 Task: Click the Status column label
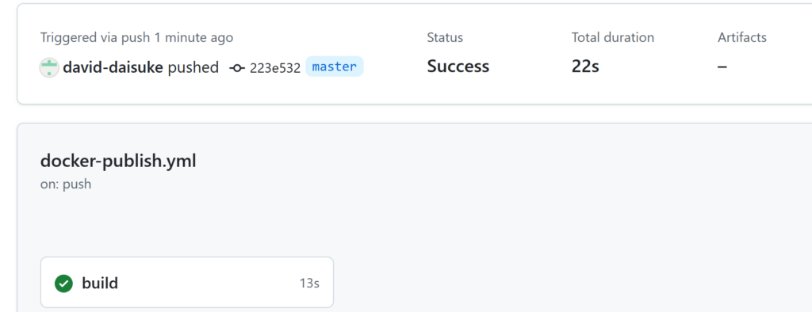coord(445,37)
